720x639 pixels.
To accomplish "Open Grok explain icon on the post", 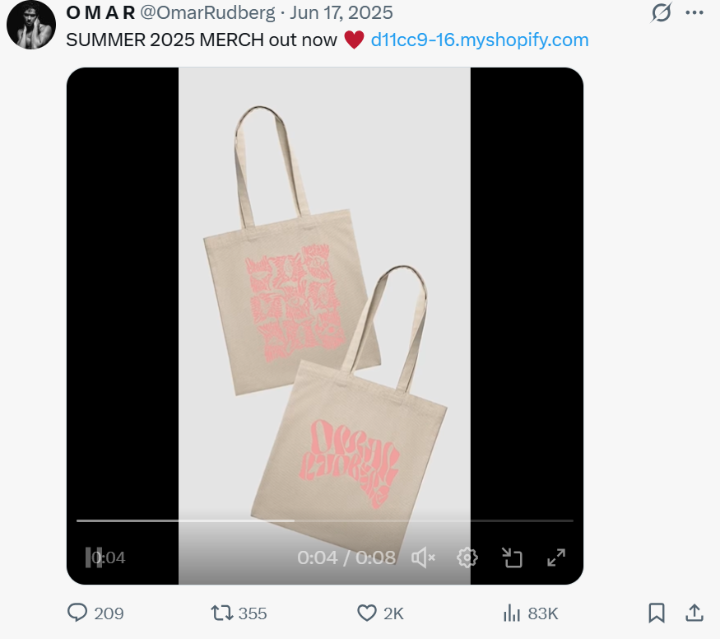I will [662, 12].
